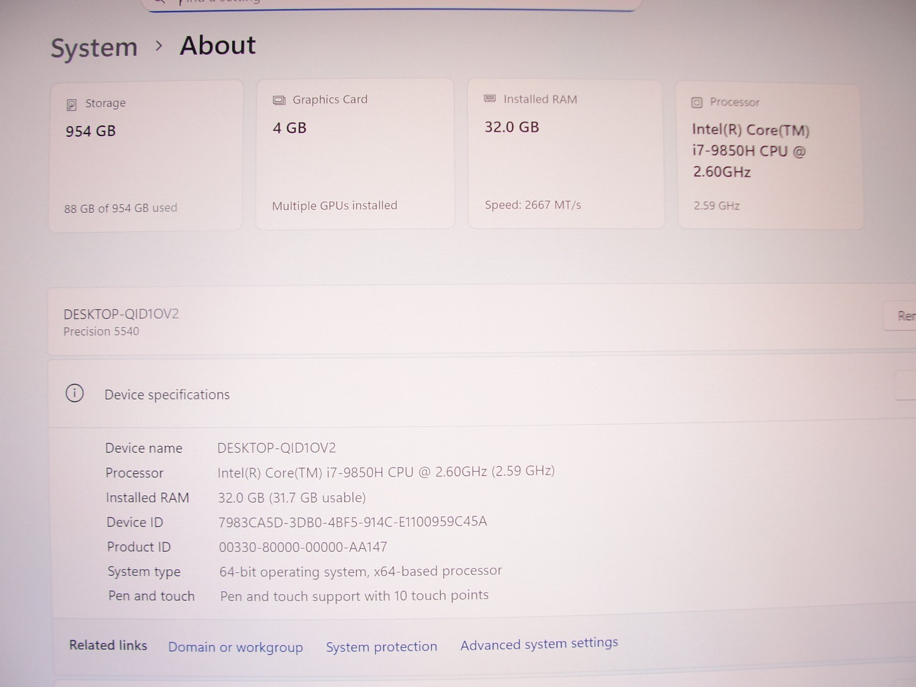916x687 pixels.
Task: Select Product ID 00330-80000-00000-AA147
Action: (x=303, y=547)
